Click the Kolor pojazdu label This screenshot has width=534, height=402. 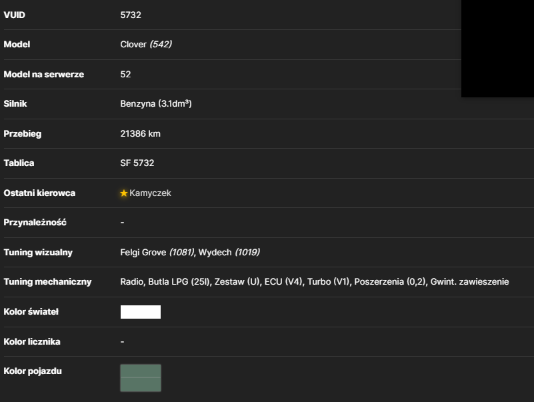pyautogui.click(x=33, y=371)
